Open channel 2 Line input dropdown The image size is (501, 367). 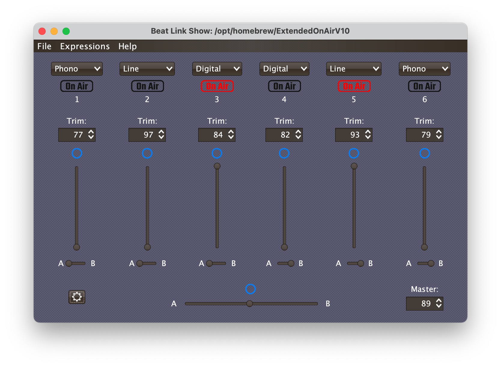pyautogui.click(x=147, y=69)
